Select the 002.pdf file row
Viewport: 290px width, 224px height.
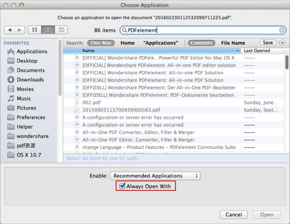tap(174, 102)
